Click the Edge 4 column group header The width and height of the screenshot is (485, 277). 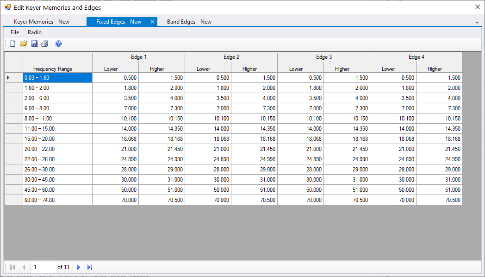[x=416, y=57]
